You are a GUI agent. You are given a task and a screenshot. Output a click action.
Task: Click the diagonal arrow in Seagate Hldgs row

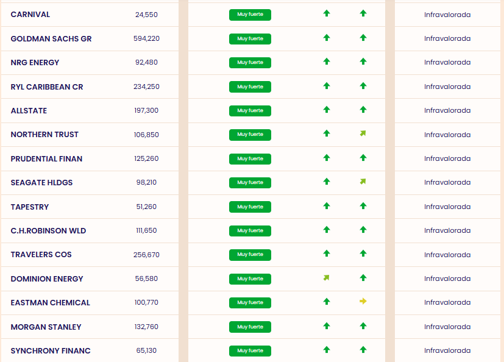point(363,182)
